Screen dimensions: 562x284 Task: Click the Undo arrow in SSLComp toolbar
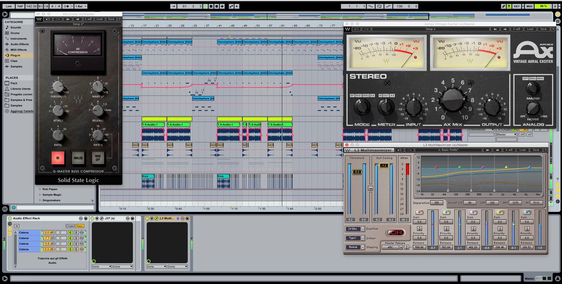[48, 19]
